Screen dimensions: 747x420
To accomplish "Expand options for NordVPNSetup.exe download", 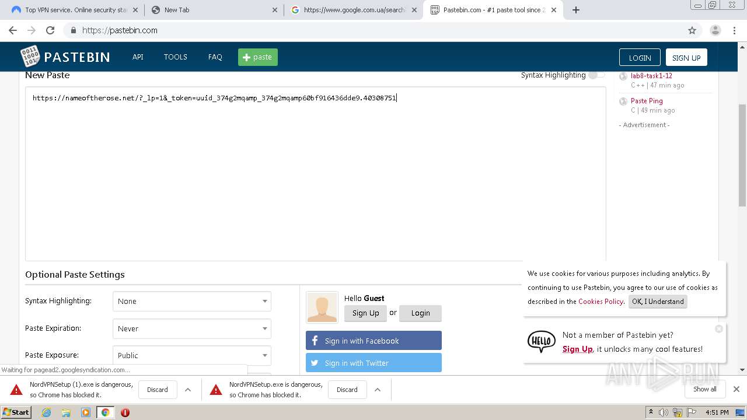I will pyautogui.click(x=378, y=390).
